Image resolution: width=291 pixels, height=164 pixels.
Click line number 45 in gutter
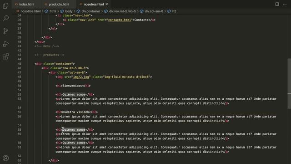(x=20, y=64)
